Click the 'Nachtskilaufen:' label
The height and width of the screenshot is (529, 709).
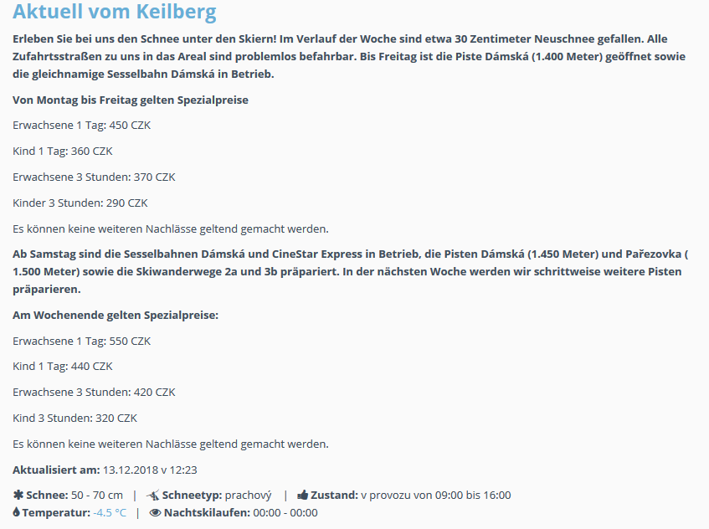pyautogui.click(x=207, y=512)
